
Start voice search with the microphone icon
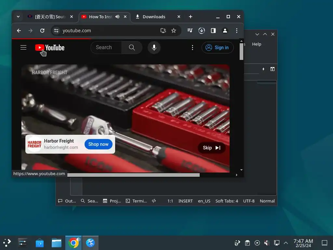tap(154, 48)
